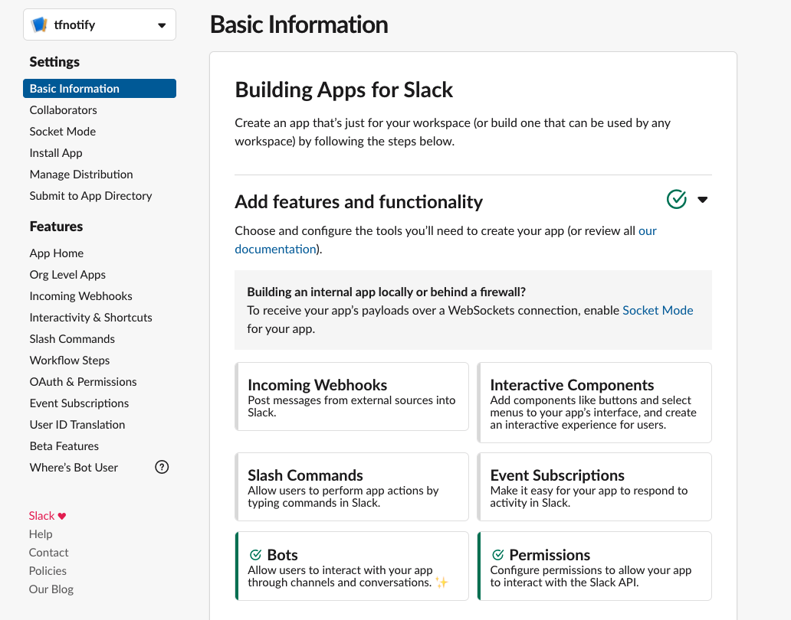The image size is (791, 620).
Task: Follow the our documentation link
Action: (445, 240)
